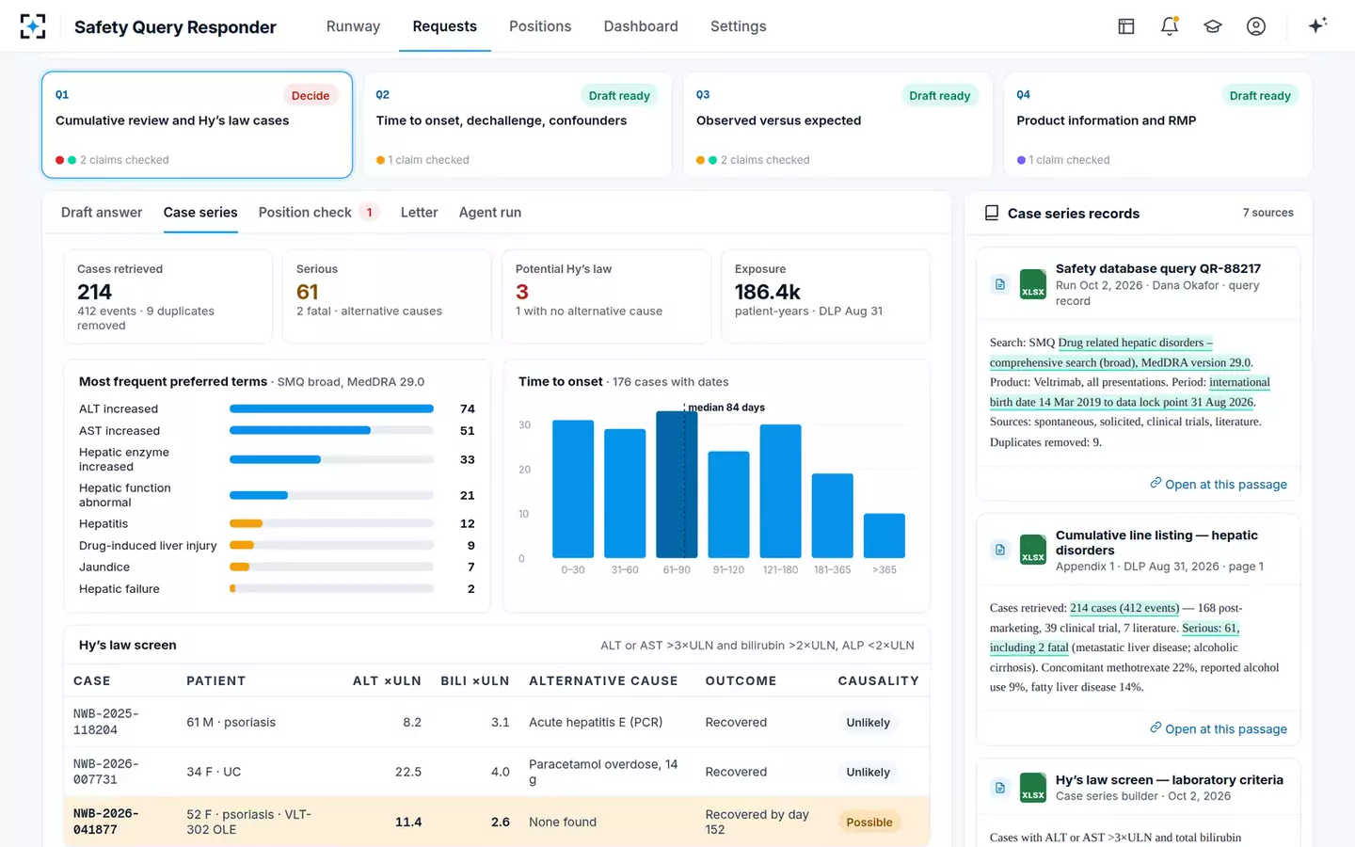This screenshot has height=847, width=1355.
Task: Open notifications bell
Action: point(1170,26)
